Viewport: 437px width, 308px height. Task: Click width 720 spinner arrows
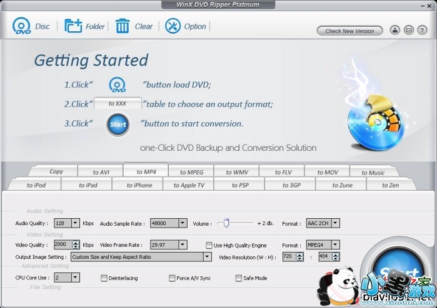tap(299, 257)
